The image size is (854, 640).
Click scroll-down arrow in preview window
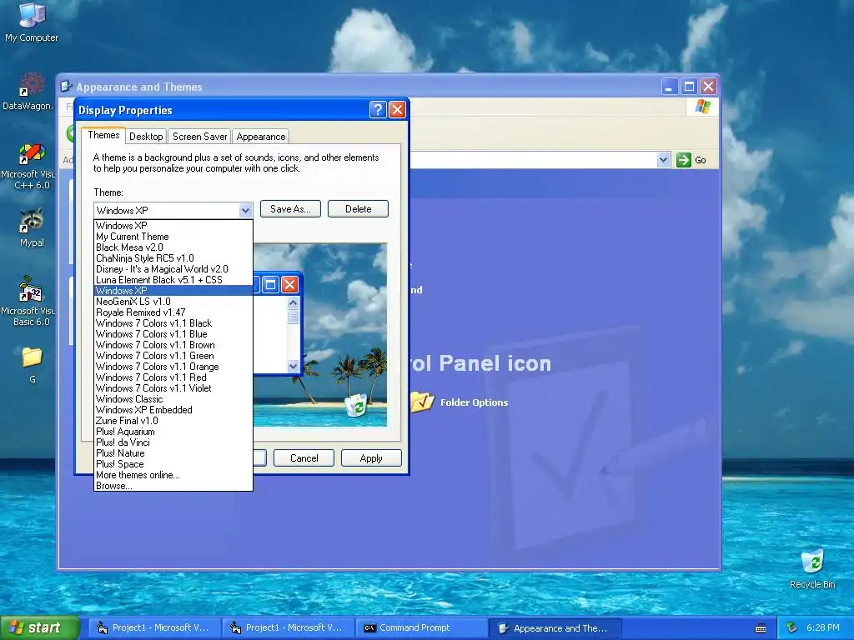(293, 367)
